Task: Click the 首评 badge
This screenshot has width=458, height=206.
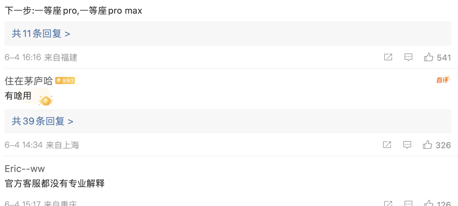Action: point(443,79)
